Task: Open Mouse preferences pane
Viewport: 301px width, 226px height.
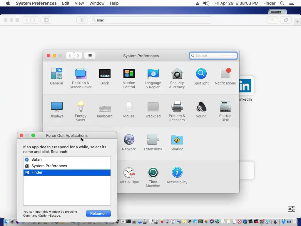Action: [x=129, y=109]
